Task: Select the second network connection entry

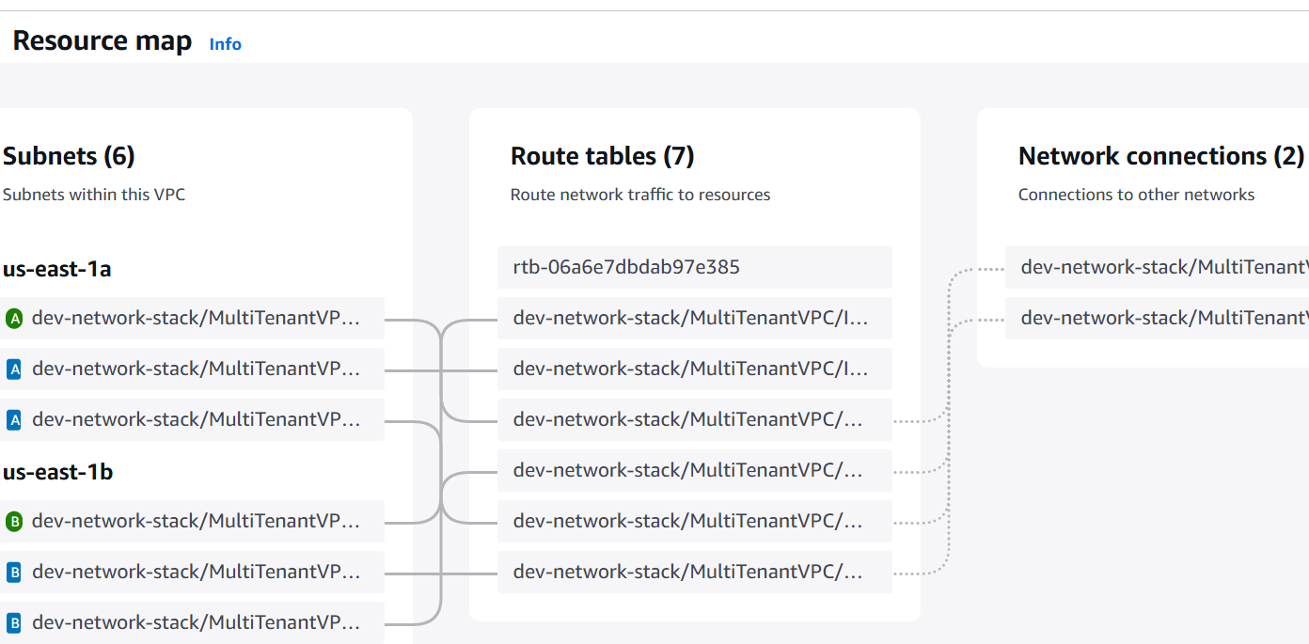Action: pos(1157,318)
